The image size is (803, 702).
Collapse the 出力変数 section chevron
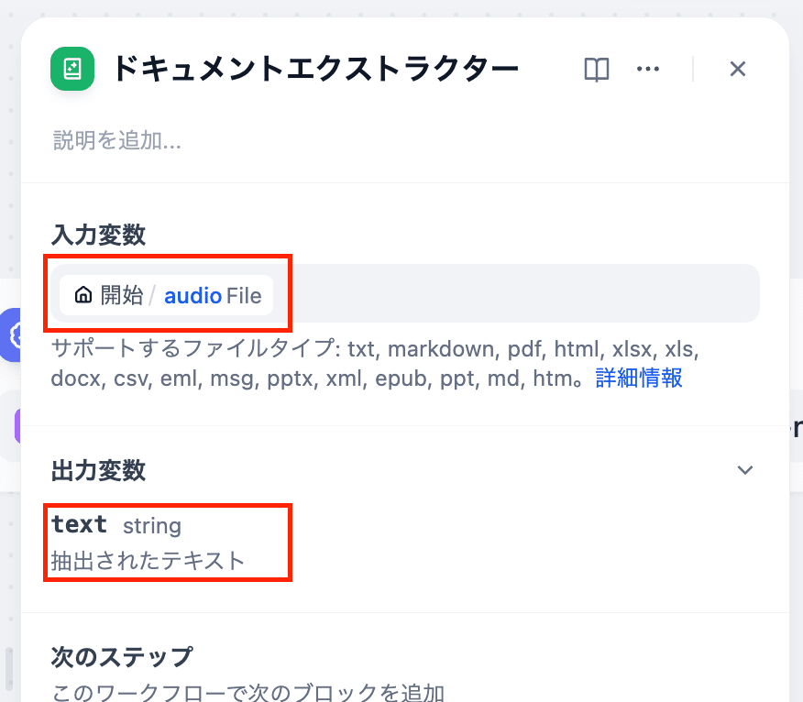tap(745, 470)
